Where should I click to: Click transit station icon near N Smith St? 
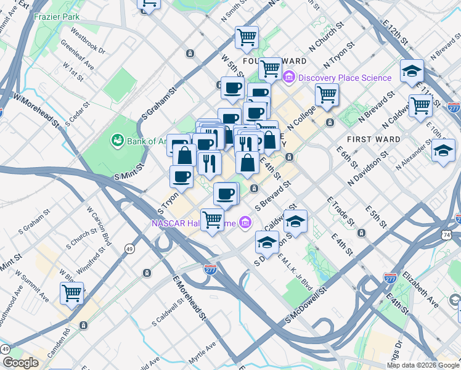(x=190, y=54)
